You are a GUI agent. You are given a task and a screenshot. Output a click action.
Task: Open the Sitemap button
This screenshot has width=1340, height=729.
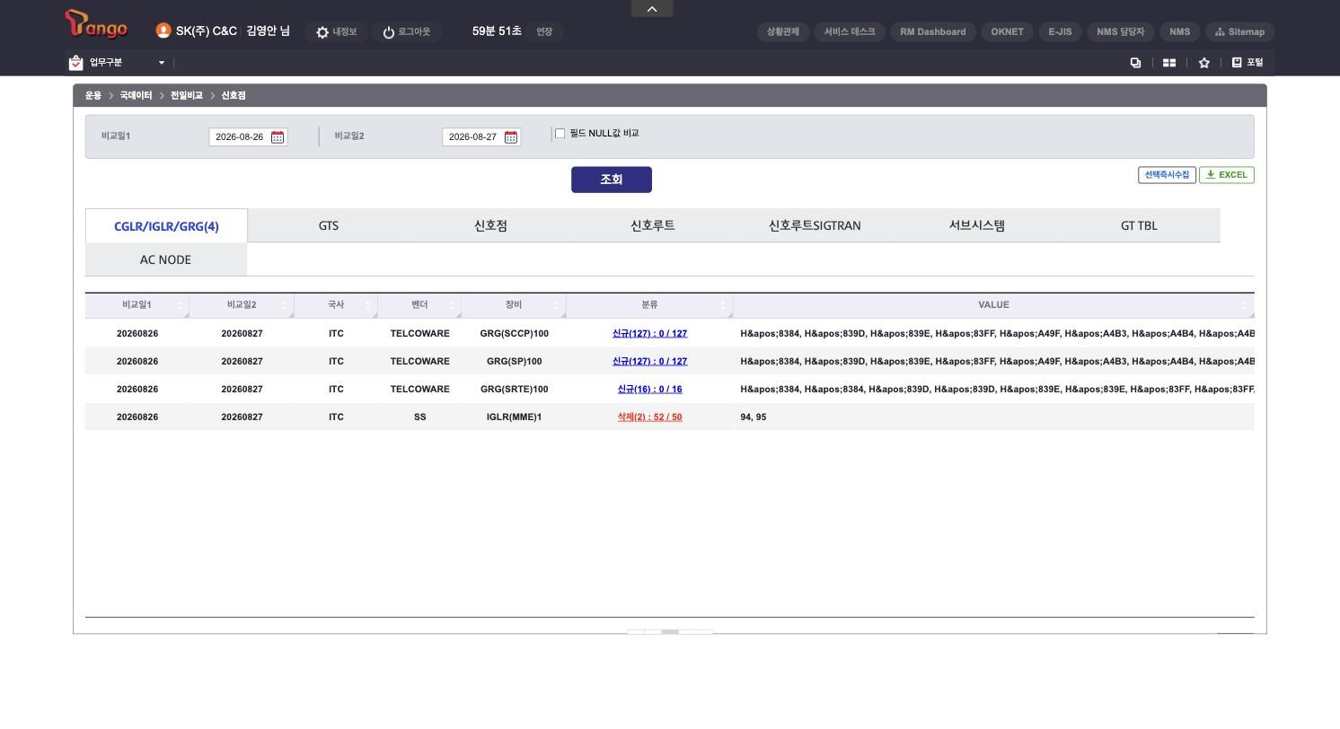point(1239,31)
